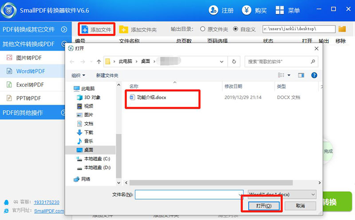355x220 pixels.
Task: Toggle the preview pane icon in dialog
Action: pos(301,76)
